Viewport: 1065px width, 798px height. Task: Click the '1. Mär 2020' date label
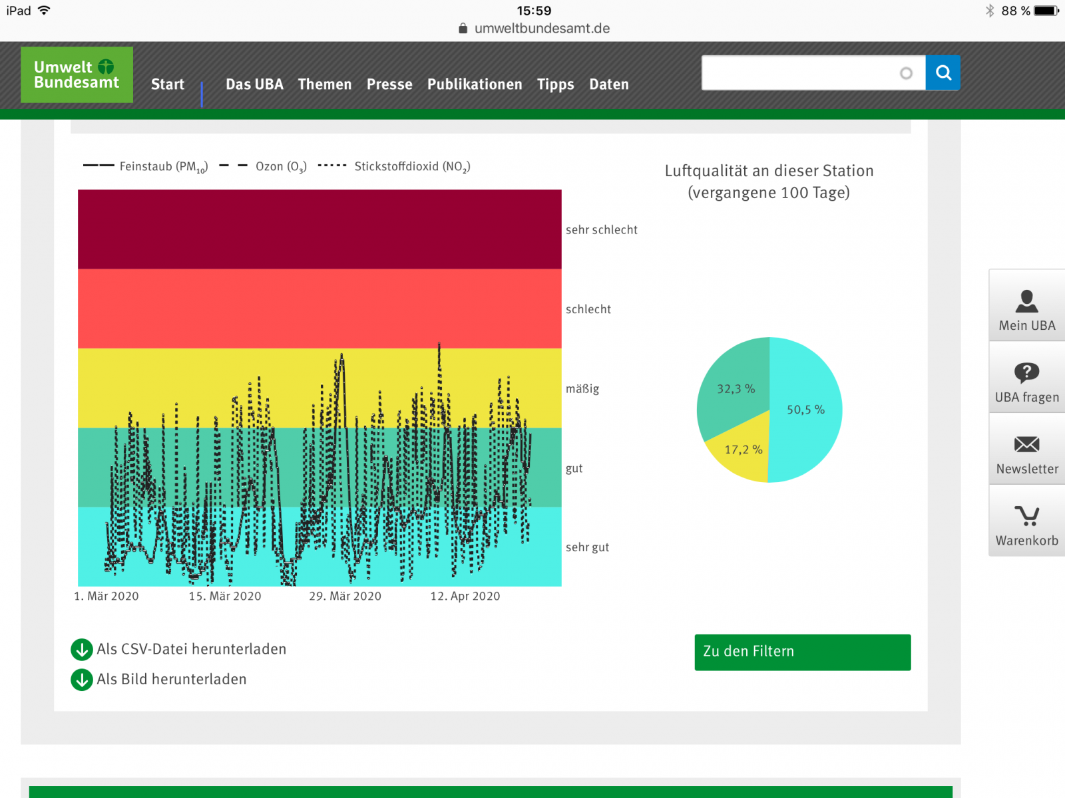coord(106,597)
